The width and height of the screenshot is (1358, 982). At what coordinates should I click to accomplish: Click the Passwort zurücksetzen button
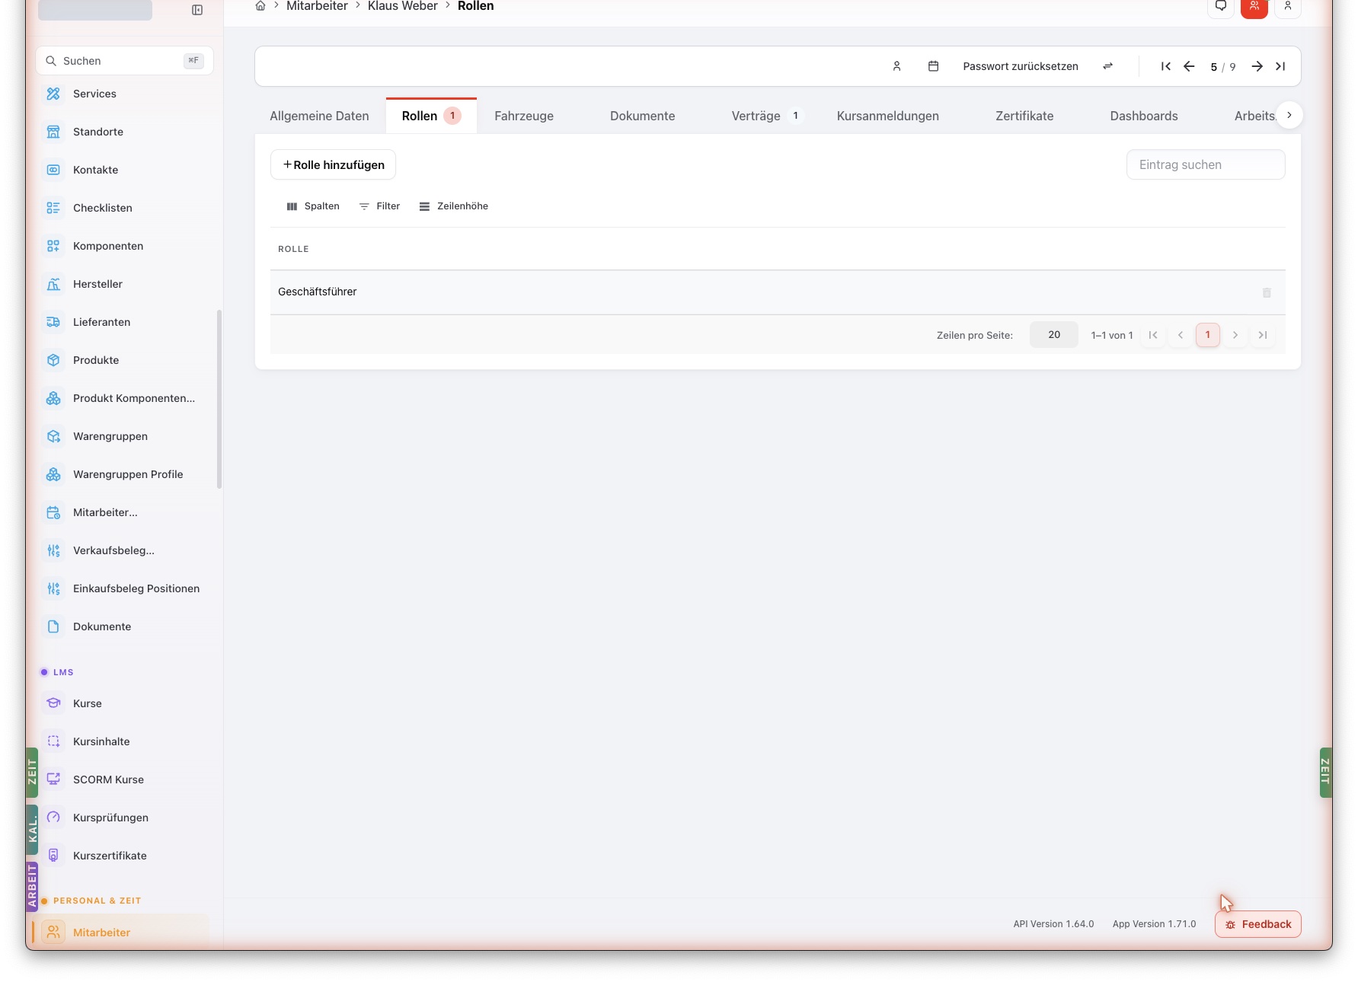point(1020,66)
